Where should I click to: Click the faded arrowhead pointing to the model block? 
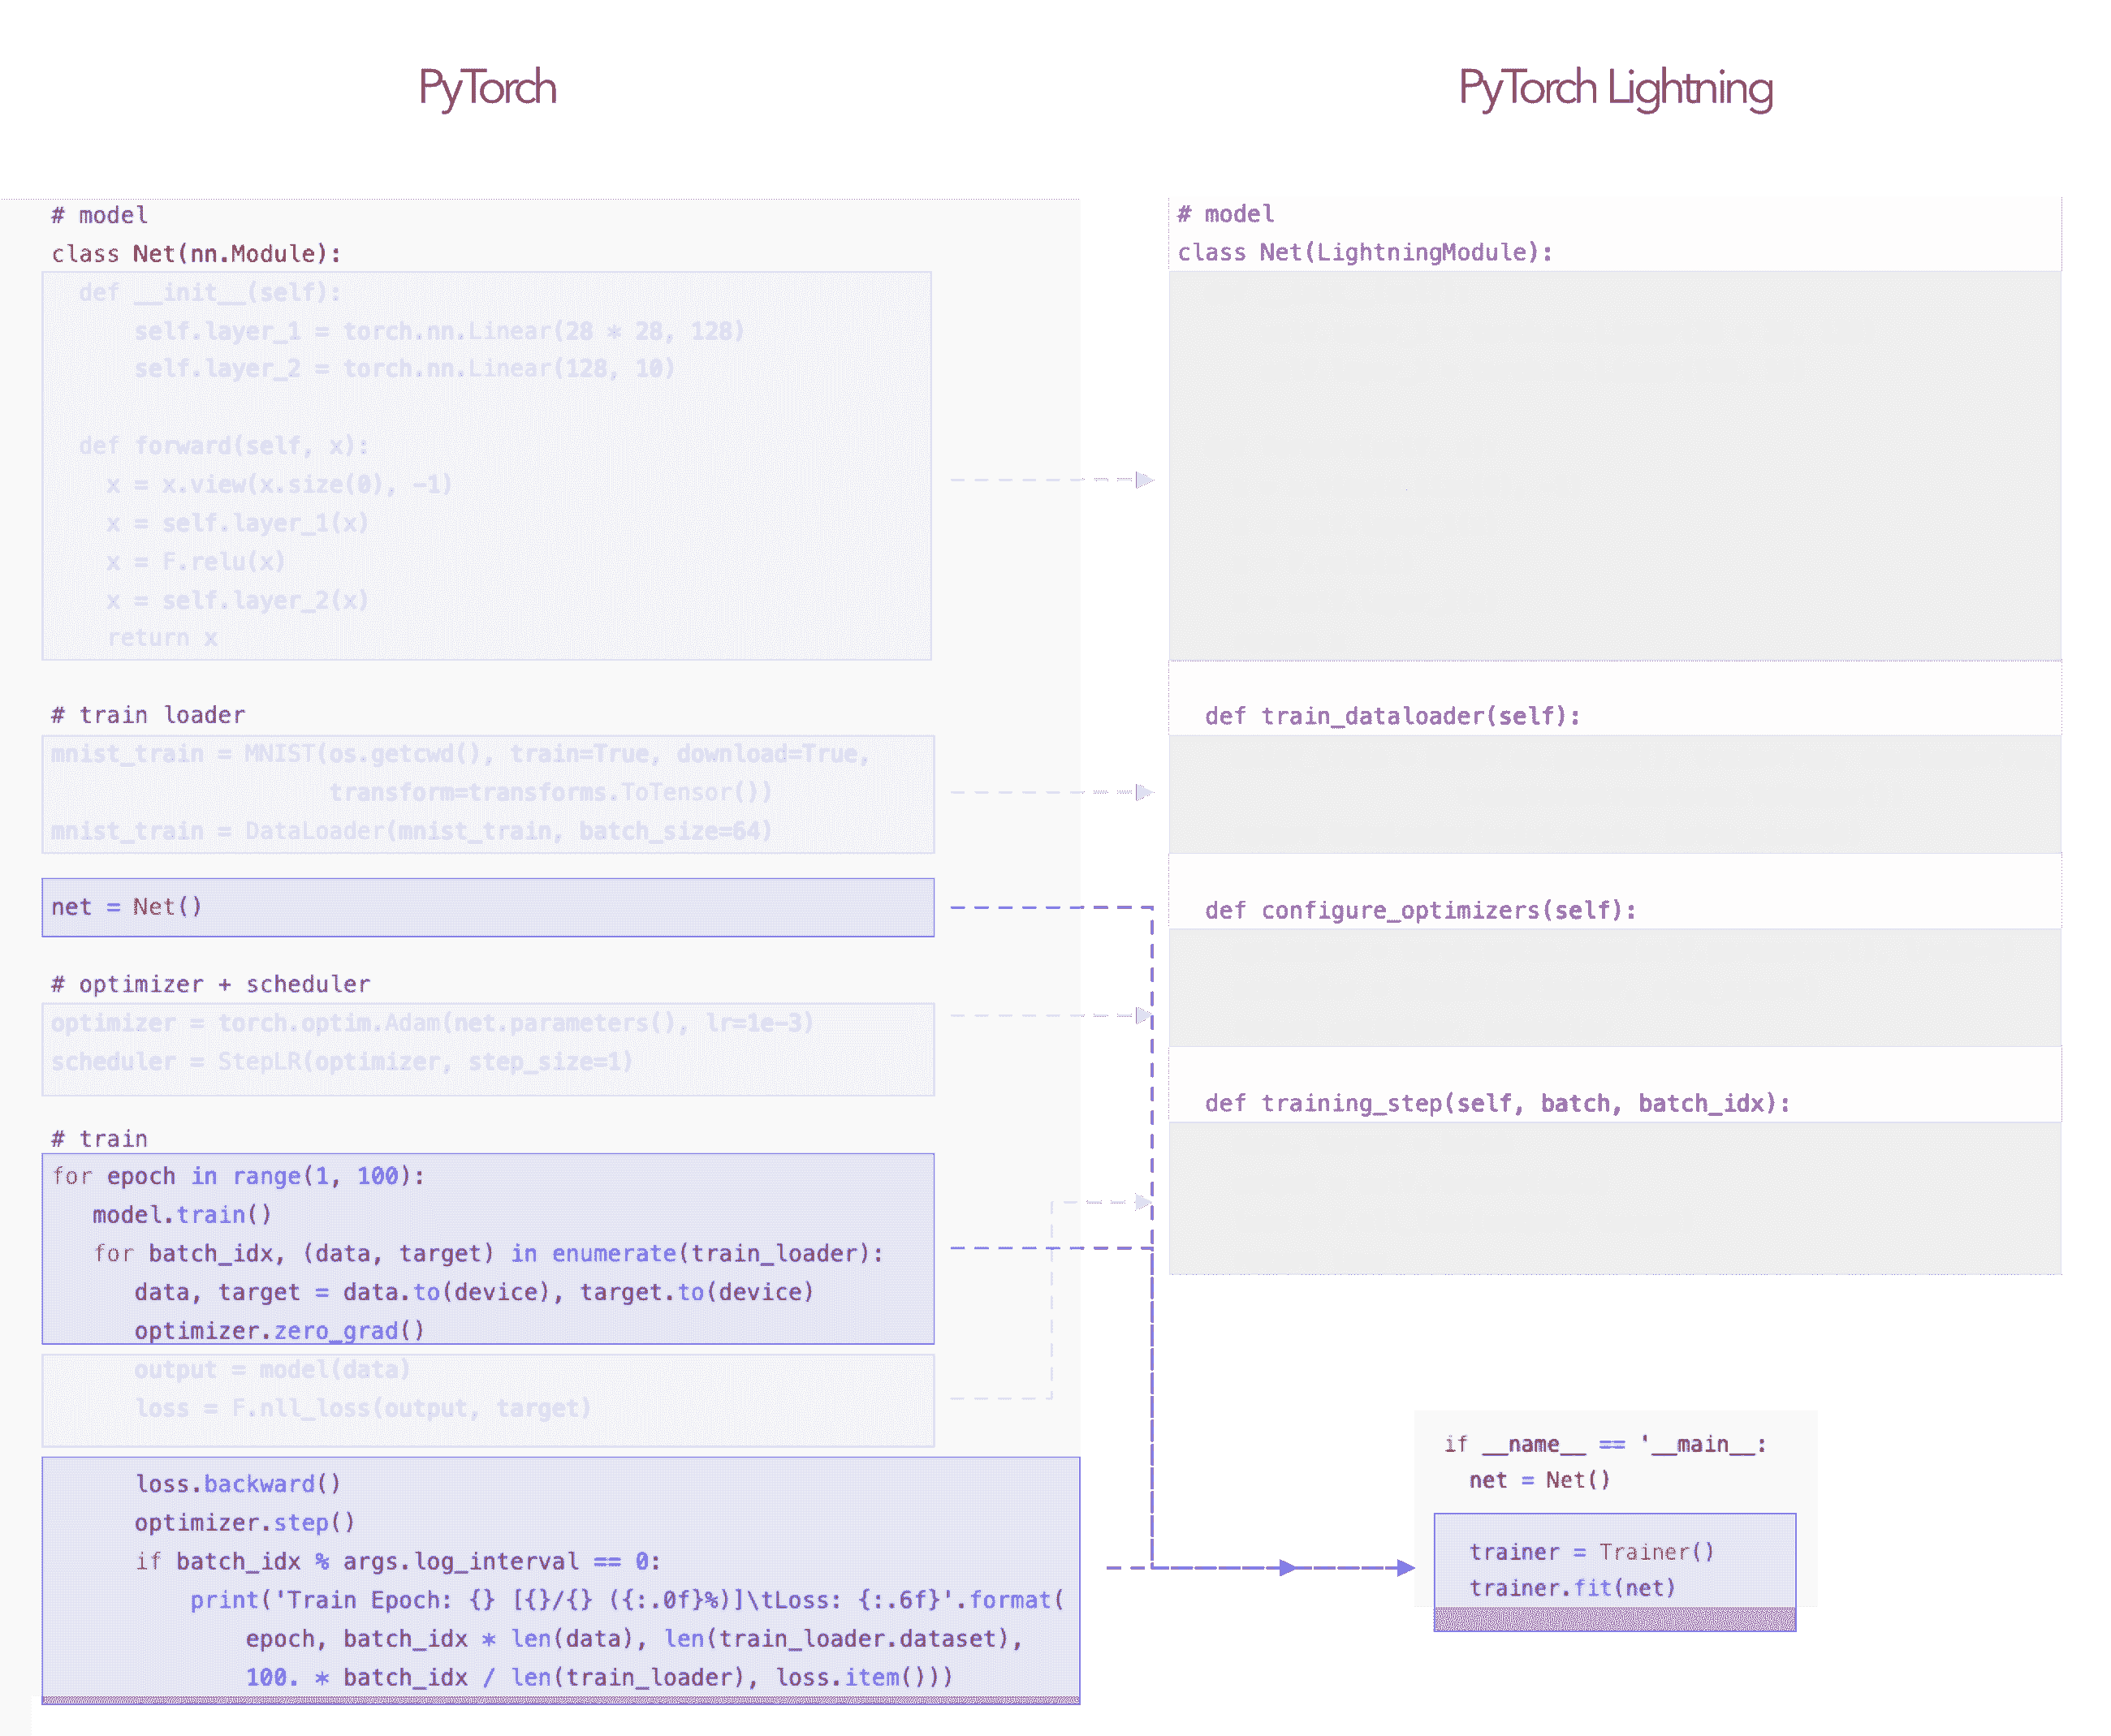point(1143,480)
